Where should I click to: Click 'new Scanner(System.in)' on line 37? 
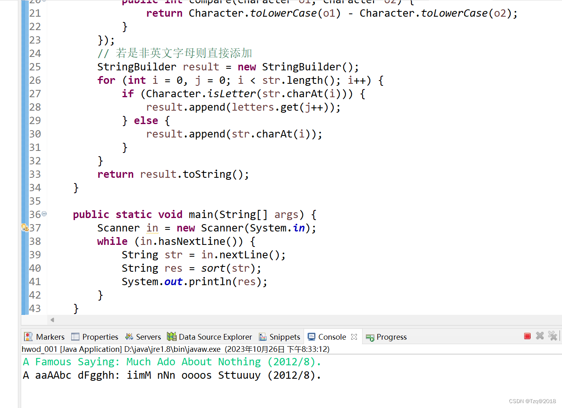(243, 228)
